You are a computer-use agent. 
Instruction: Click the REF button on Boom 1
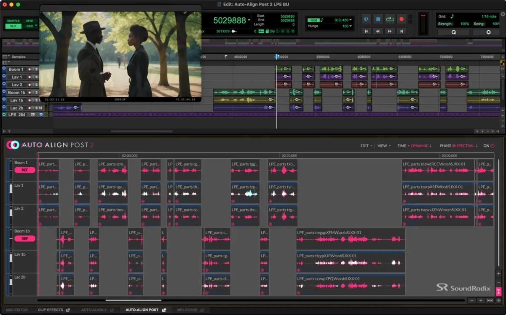click(24, 170)
